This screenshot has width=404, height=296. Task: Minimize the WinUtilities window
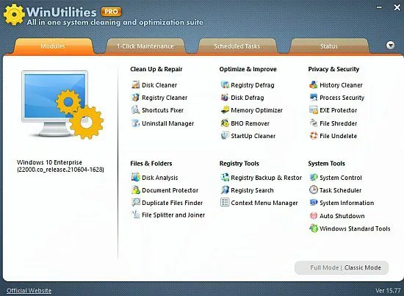click(x=379, y=7)
